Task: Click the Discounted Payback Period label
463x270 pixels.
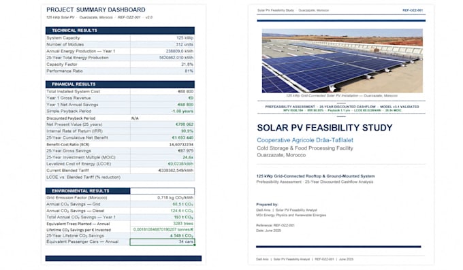Action: pos(71,118)
